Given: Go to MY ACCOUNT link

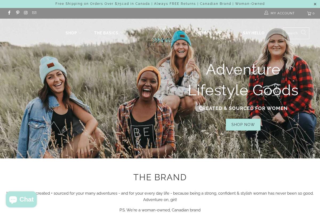Looking at the screenshot, I should [282, 13].
